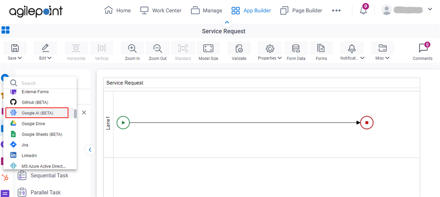Show more navigation options (three dots)
Viewport: 440px width, 197px height.
coord(336,11)
